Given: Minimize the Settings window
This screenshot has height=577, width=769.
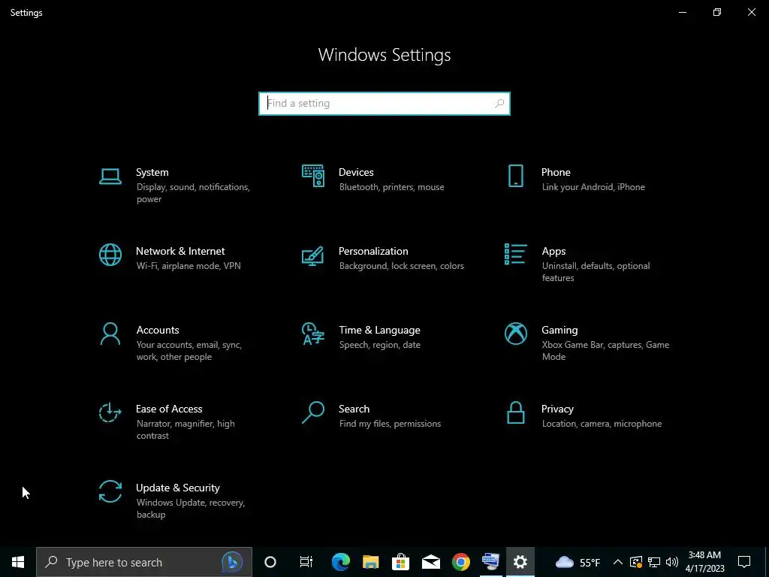Looking at the screenshot, I should (682, 12).
